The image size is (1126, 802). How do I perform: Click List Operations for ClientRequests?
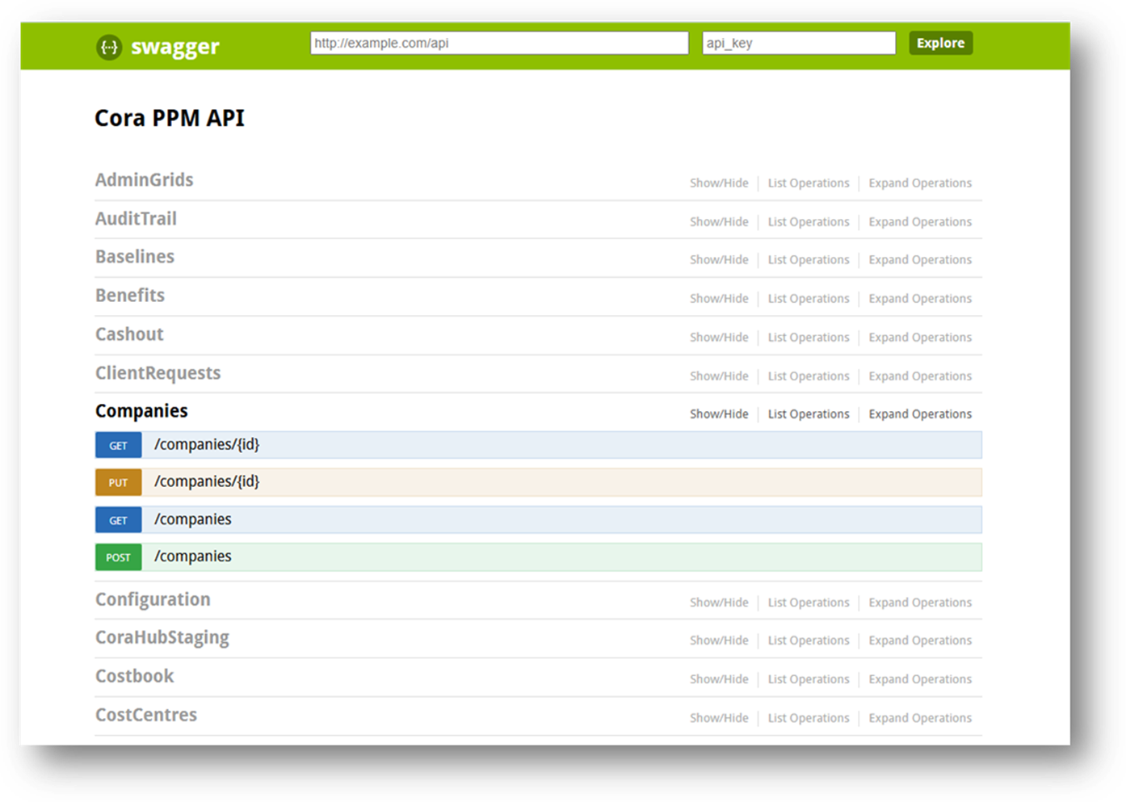pos(809,376)
